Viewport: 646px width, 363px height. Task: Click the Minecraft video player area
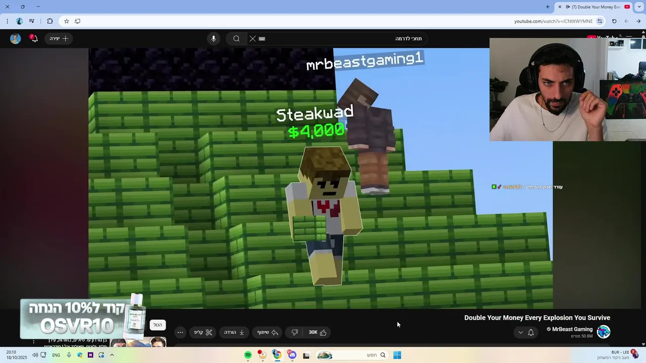pyautogui.click(x=320, y=178)
